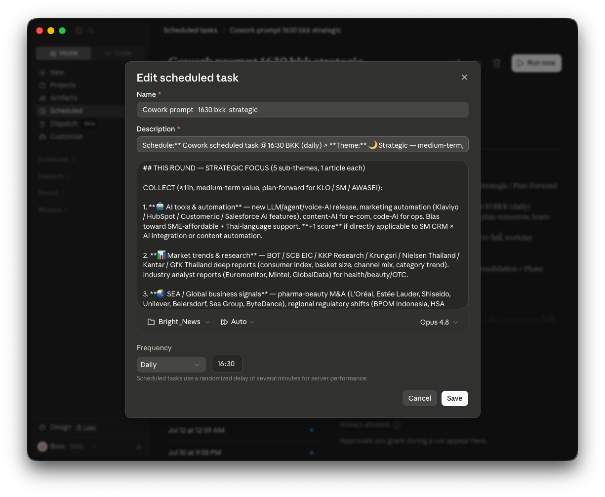
Task: Click the Scheduled clock icon in sidebar
Action: click(x=42, y=111)
